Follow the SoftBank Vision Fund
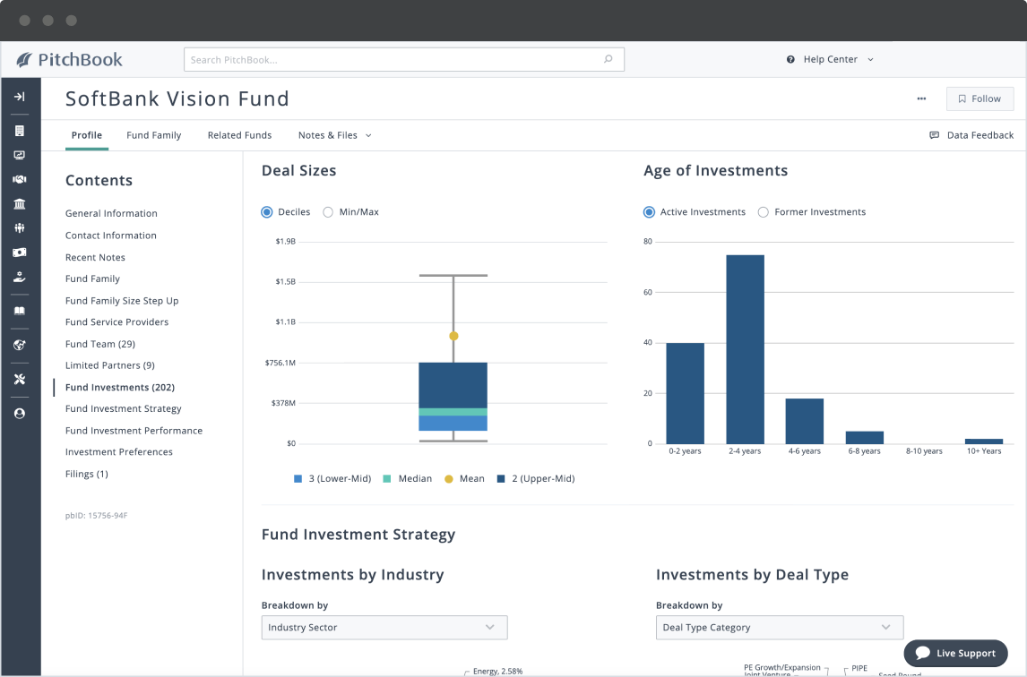This screenshot has width=1027, height=677. click(980, 99)
